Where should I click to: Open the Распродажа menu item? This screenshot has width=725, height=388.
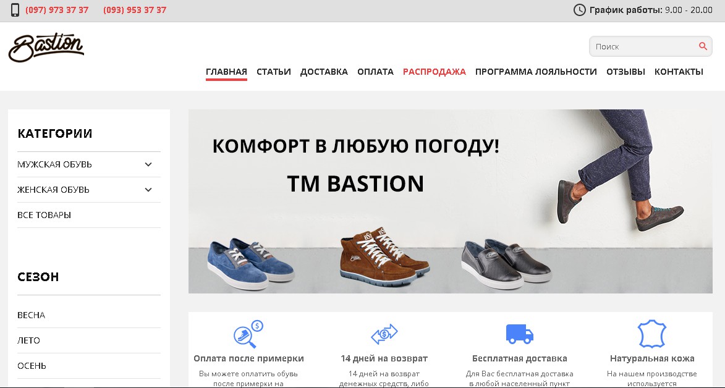point(434,72)
